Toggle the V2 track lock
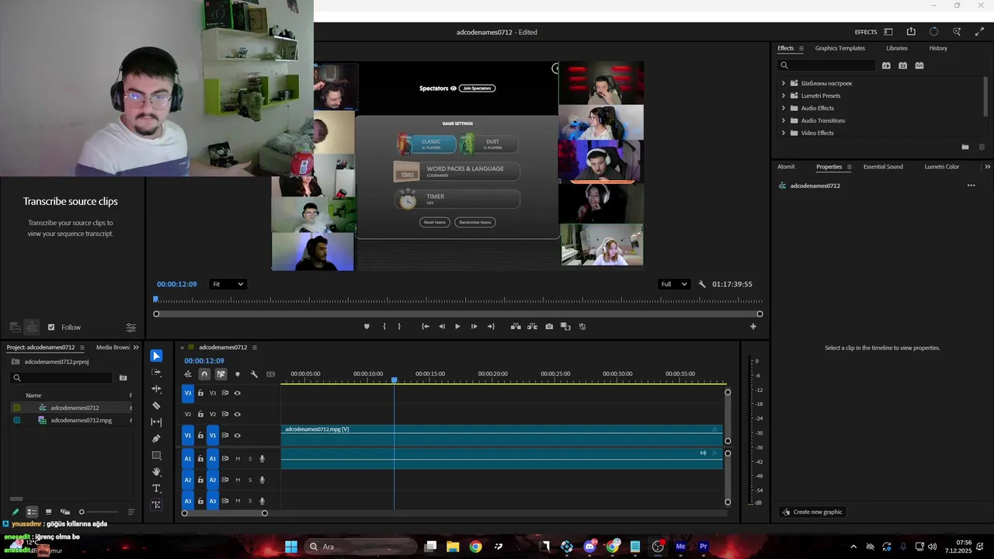The height and width of the screenshot is (559, 994). (200, 415)
